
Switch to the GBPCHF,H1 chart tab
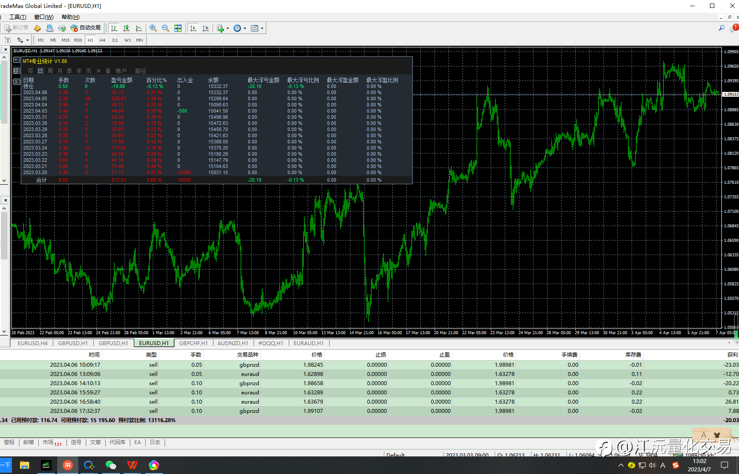[193, 343]
